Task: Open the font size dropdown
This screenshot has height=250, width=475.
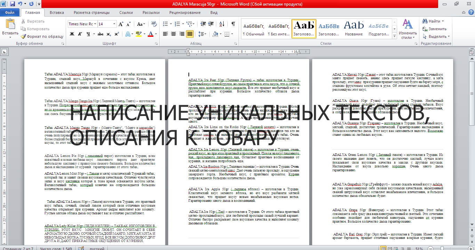Action: click(113, 24)
